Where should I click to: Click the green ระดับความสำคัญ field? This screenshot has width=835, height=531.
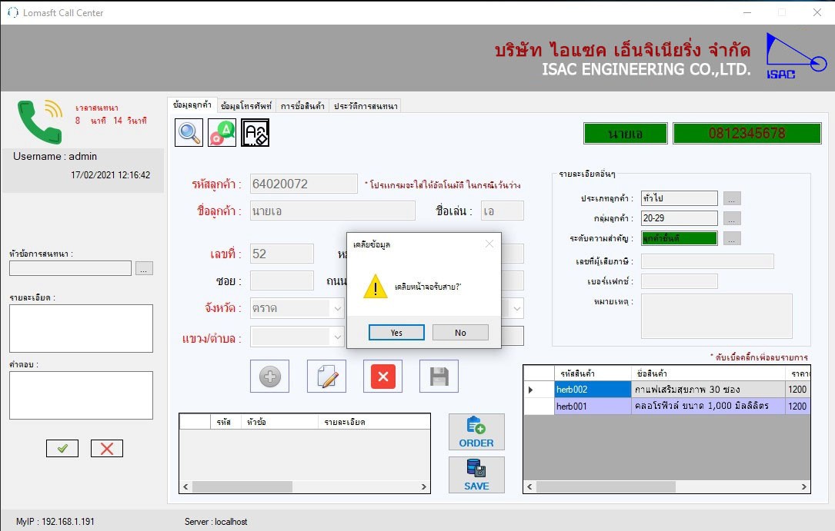pos(679,238)
